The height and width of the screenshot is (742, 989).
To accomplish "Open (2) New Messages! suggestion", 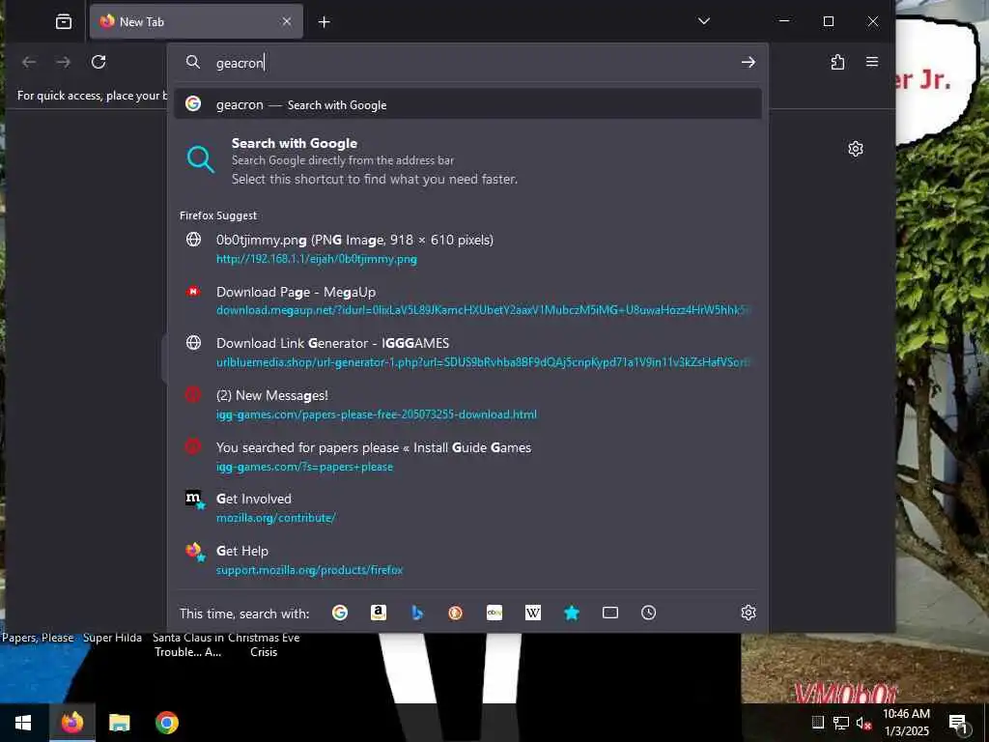I will [467, 405].
